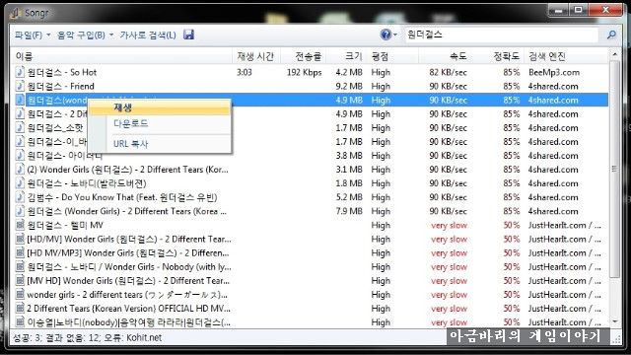The image size is (631, 355).
Task: Click the 3.1 MB size value
Action: pyautogui.click(x=349, y=170)
